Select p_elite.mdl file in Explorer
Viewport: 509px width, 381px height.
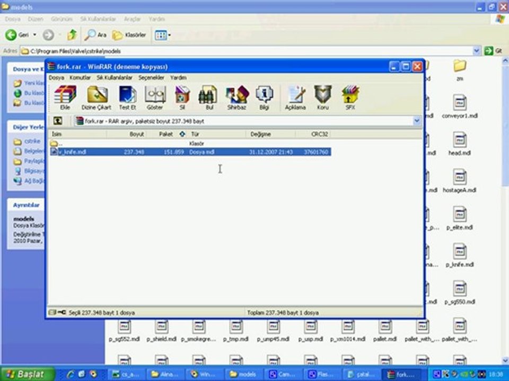[460, 218]
